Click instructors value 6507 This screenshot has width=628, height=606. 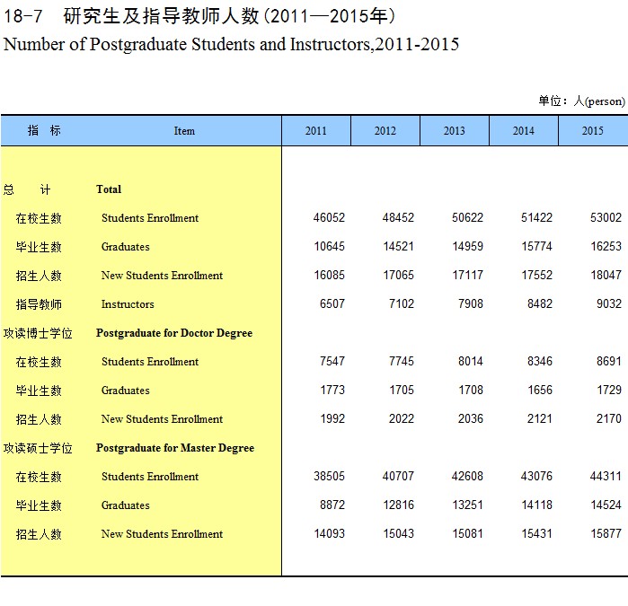[332, 303]
